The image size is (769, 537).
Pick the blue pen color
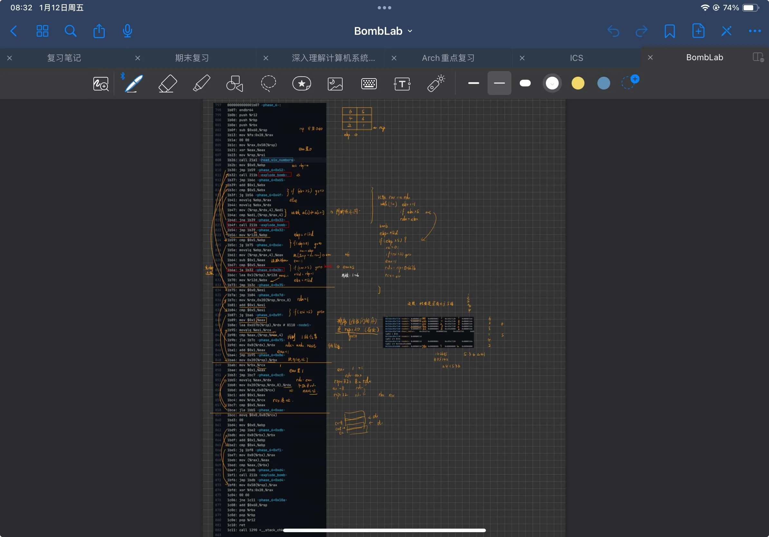(x=603, y=83)
